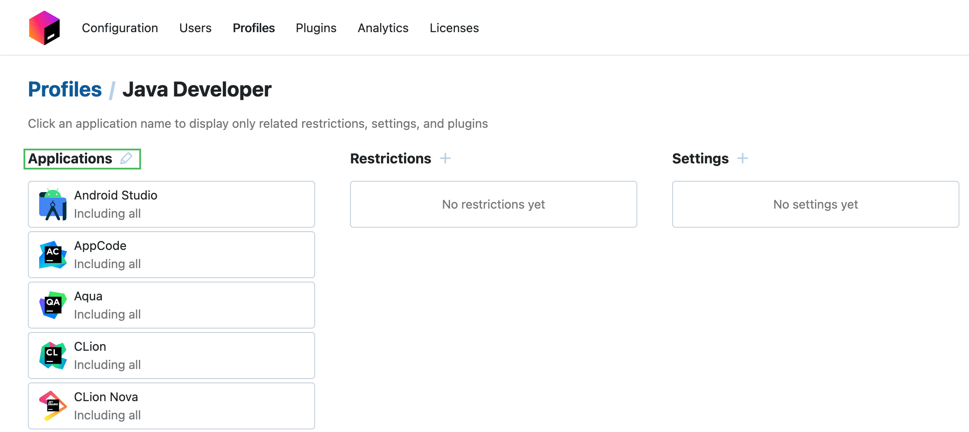
Task: Select the AppCode application name
Action: pyautogui.click(x=100, y=246)
